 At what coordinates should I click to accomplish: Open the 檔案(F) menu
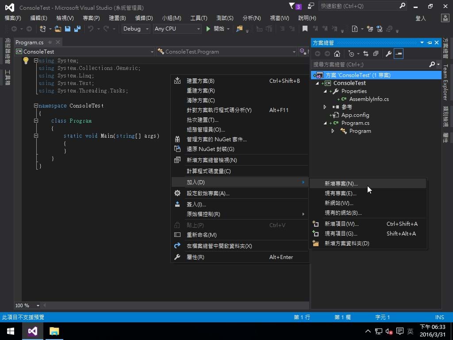click(13, 18)
